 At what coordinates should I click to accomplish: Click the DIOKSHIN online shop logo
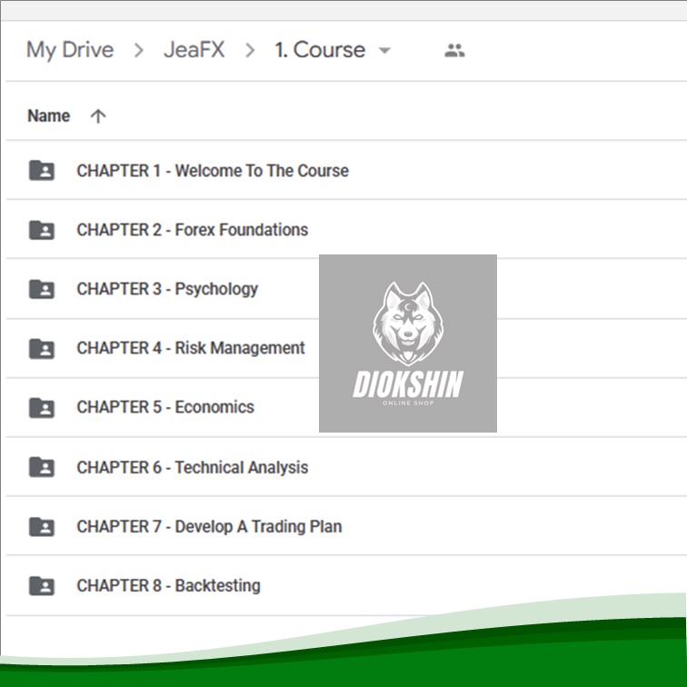408,343
